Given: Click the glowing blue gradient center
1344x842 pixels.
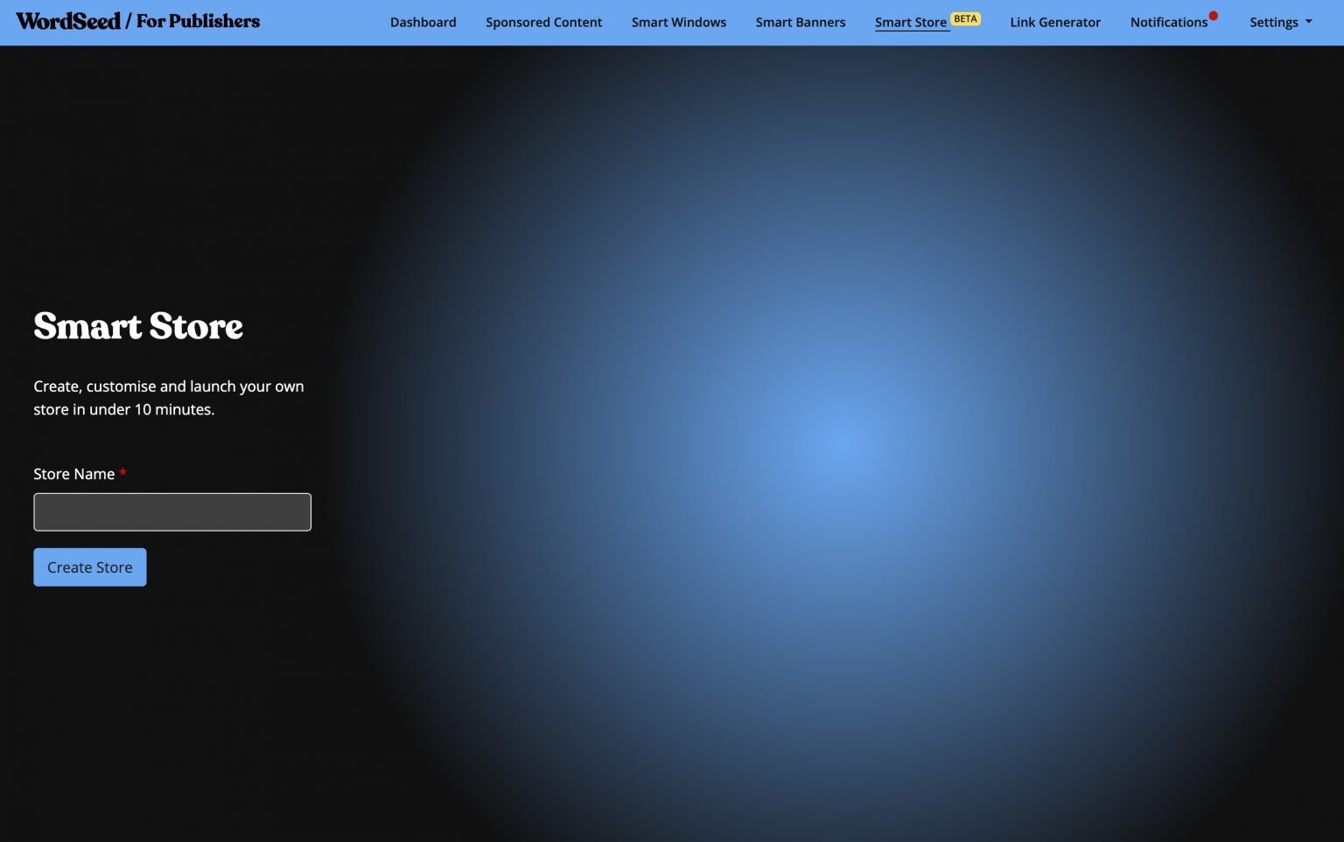Looking at the screenshot, I should click(x=840, y=444).
